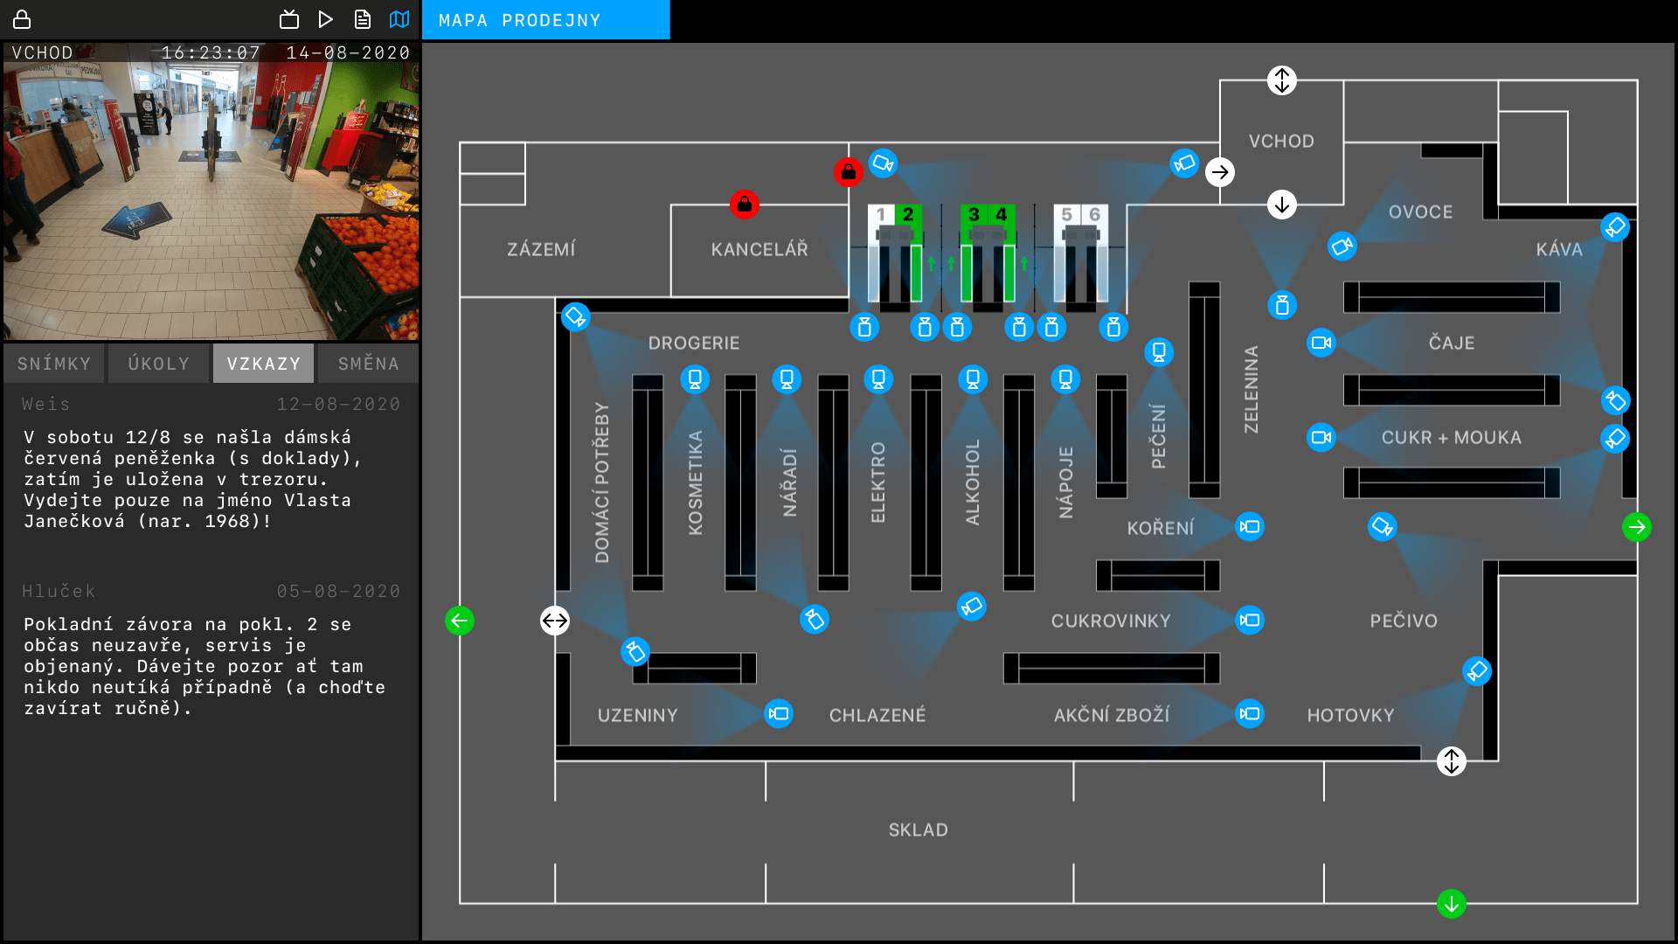Click the padlock icon in top-left corner
The height and width of the screenshot is (944, 1678).
[22, 19]
